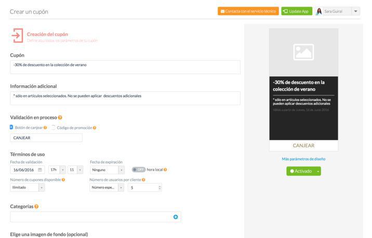This screenshot has height=238, width=372.
Task: Click the help icon next to Código de promoción
Action: coord(94,128)
